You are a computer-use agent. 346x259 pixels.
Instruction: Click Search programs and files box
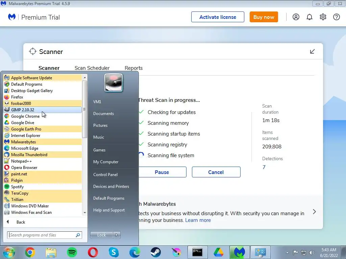point(45,235)
